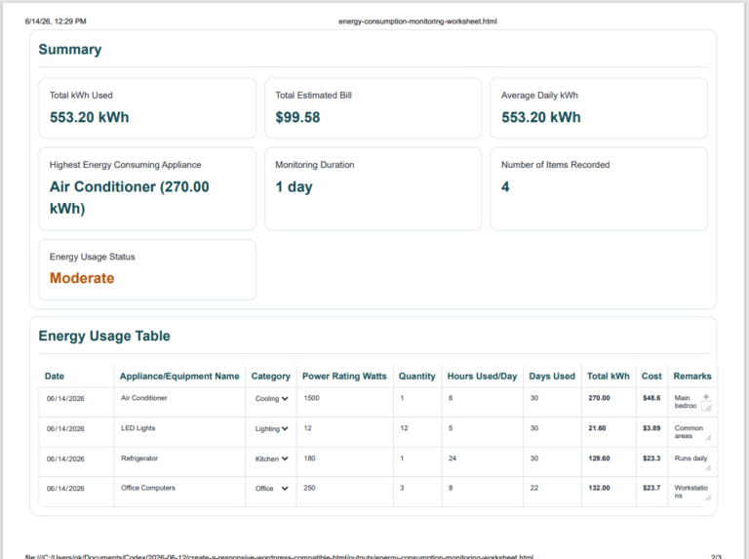The width and height of the screenshot is (749, 559).
Task: Open the Kitchen category dropdown
Action: pos(271,459)
